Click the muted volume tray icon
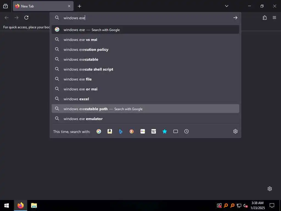The image size is (281, 211). (245, 206)
